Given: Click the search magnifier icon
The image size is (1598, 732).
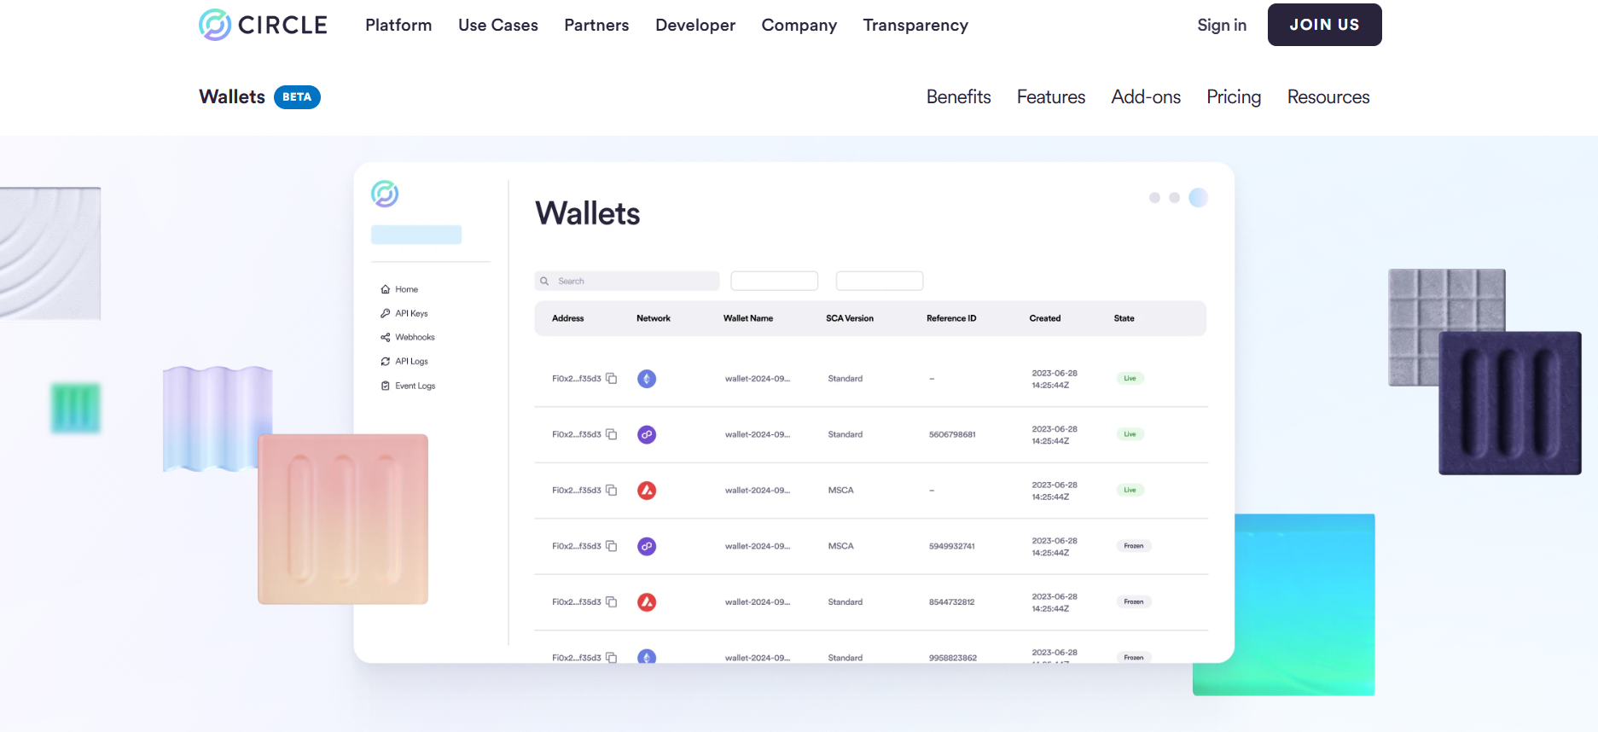Looking at the screenshot, I should [x=544, y=281].
